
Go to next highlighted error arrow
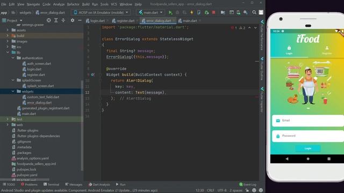pyautogui.click(x=255, y=28)
